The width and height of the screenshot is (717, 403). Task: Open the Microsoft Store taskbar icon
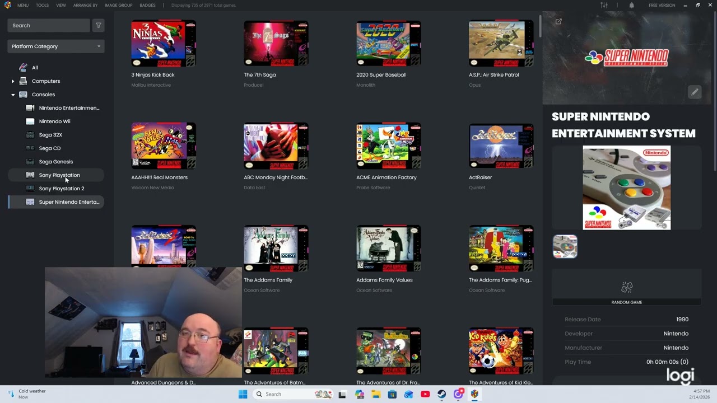click(x=392, y=394)
